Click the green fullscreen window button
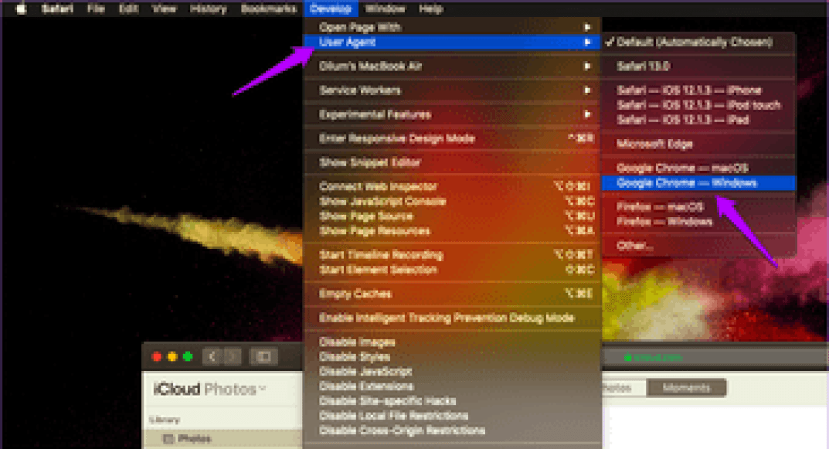The height and width of the screenshot is (449, 829). (x=187, y=357)
